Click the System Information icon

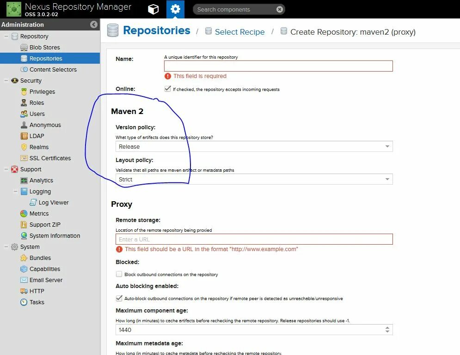(x=24, y=236)
